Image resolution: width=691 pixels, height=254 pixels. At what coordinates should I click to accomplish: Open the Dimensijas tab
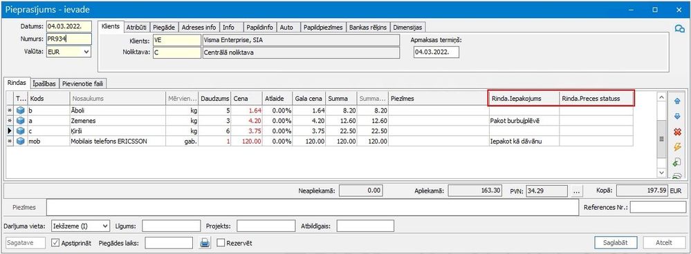tap(407, 27)
